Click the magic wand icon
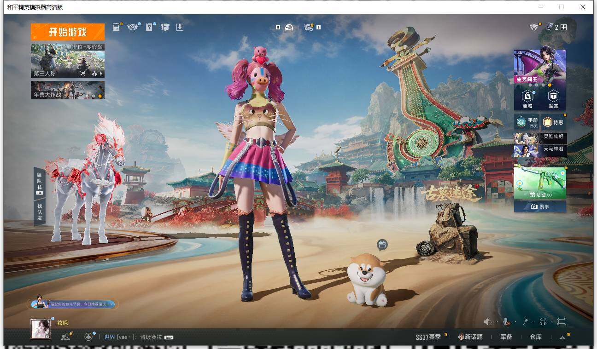 [525, 322]
